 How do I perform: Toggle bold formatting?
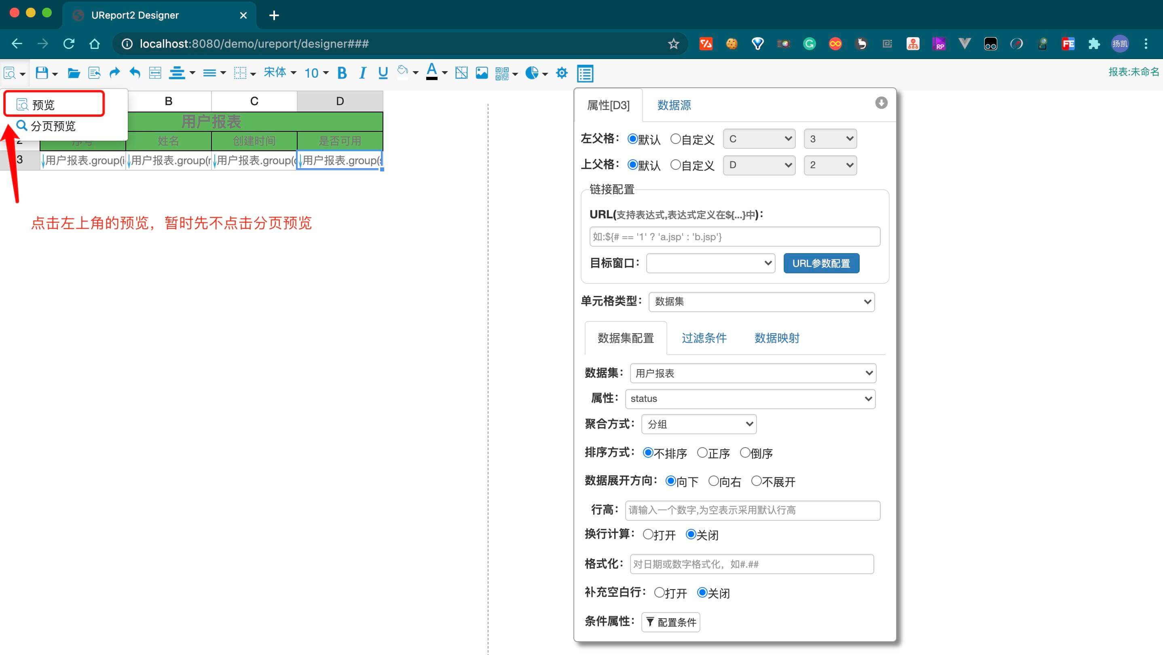(342, 73)
